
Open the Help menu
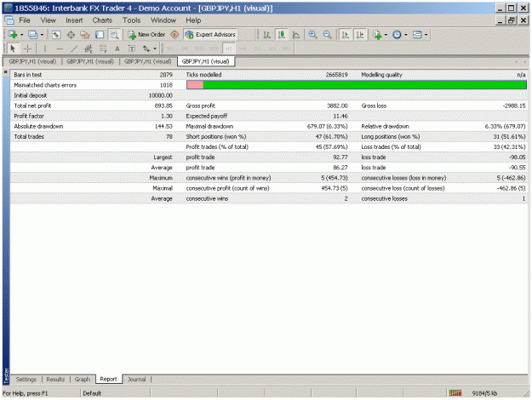(193, 20)
